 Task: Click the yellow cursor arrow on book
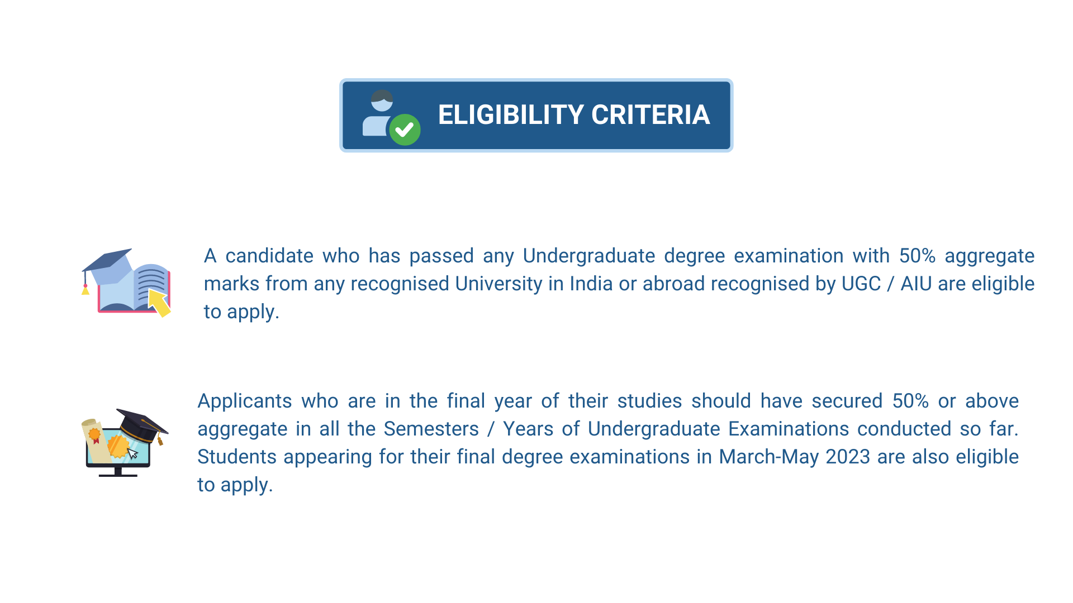tap(159, 303)
